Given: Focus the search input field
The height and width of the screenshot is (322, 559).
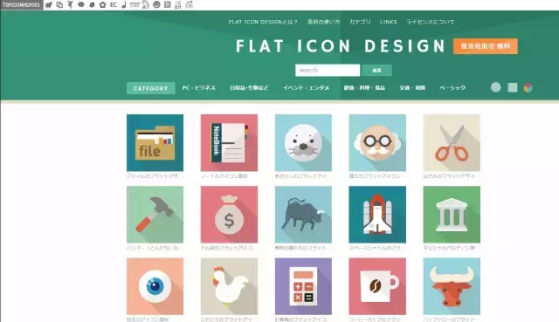Looking at the screenshot, I should tap(328, 70).
